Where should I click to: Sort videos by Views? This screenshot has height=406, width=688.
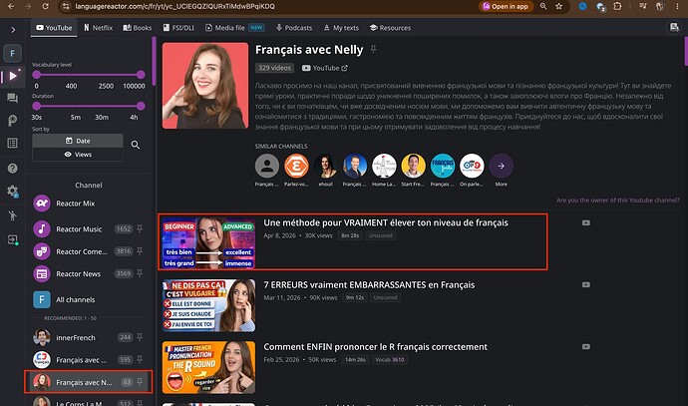[x=78, y=155]
